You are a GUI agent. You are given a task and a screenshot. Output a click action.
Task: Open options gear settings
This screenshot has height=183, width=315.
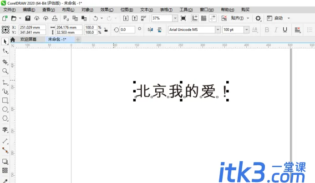click(x=258, y=18)
